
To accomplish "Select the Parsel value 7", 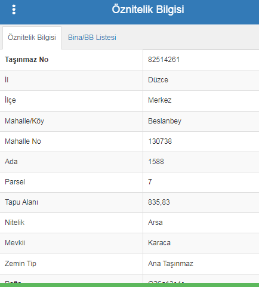I will pos(150,182).
